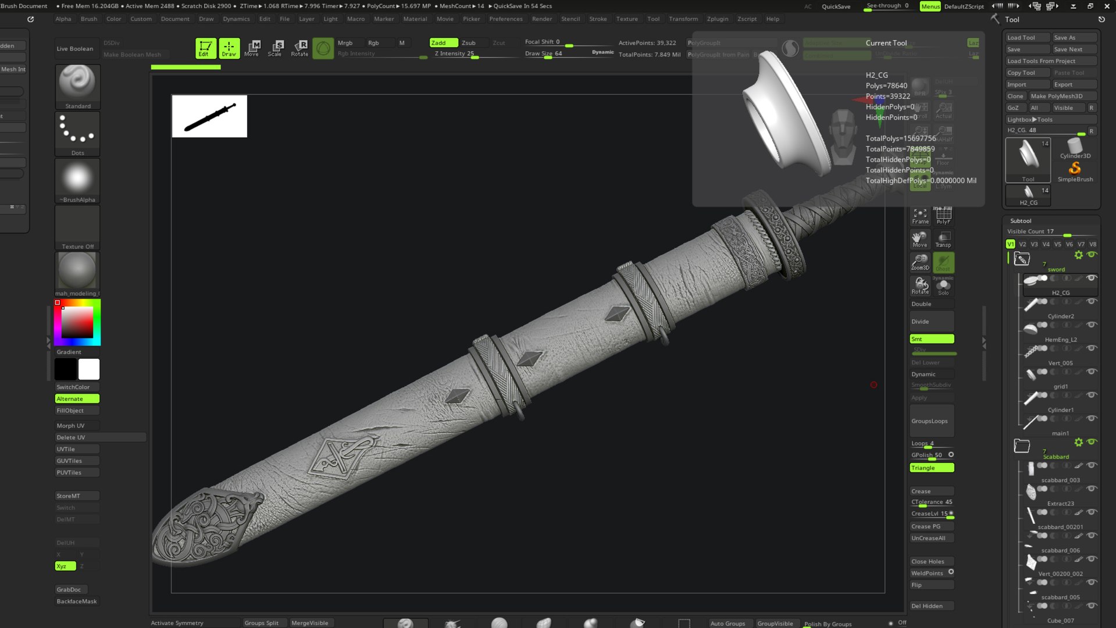Screen dimensions: 1116x628
Task: Activate the Edit mode button
Action: pos(205,48)
